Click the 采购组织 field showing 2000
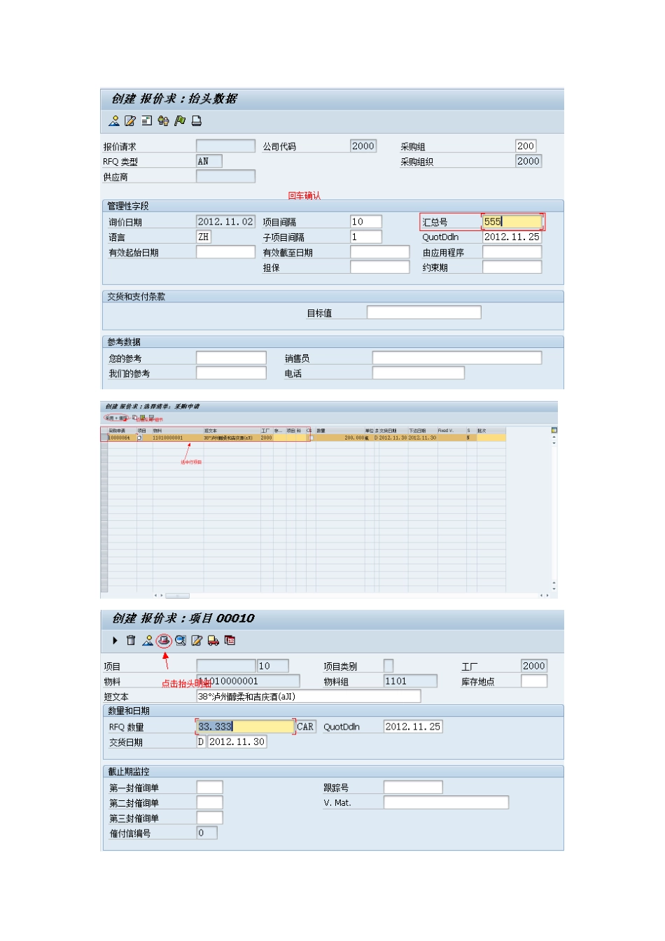 pyautogui.click(x=528, y=161)
